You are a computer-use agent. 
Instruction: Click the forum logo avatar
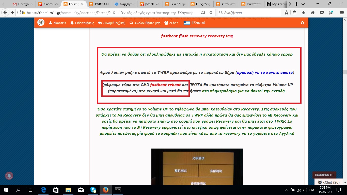point(41,23)
